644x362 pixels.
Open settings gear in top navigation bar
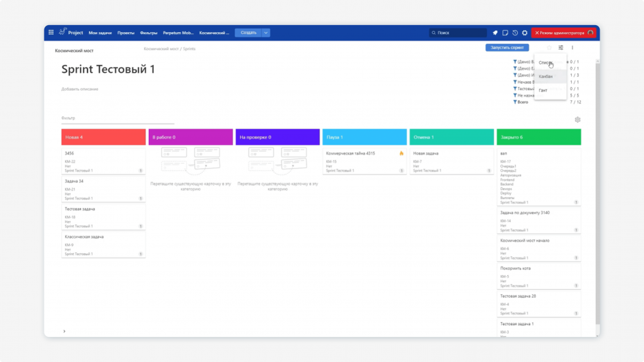pyautogui.click(x=525, y=33)
